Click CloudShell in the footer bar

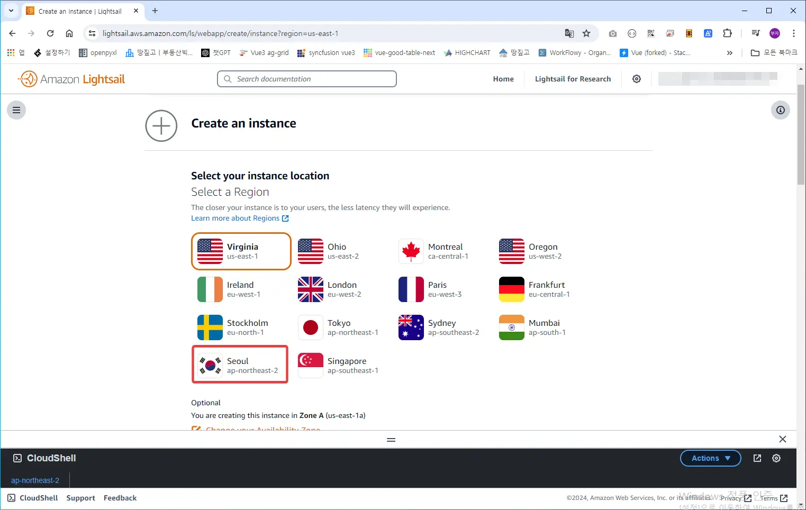[x=33, y=498]
